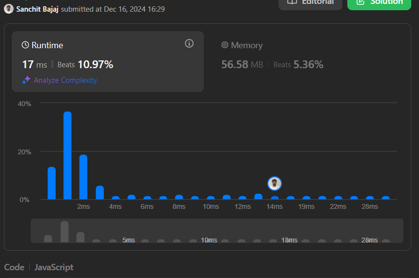Select the Runtime stats card
The width and height of the screenshot is (419, 278).
point(107,61)
